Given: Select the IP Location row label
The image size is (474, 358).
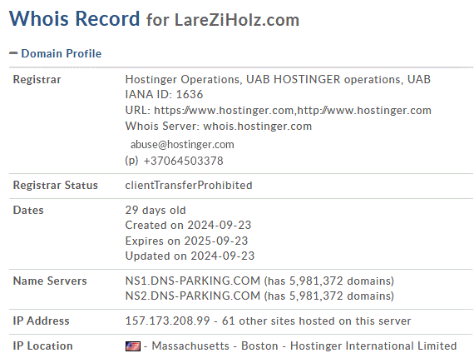Looking at the screenshot, I should 42,346.
